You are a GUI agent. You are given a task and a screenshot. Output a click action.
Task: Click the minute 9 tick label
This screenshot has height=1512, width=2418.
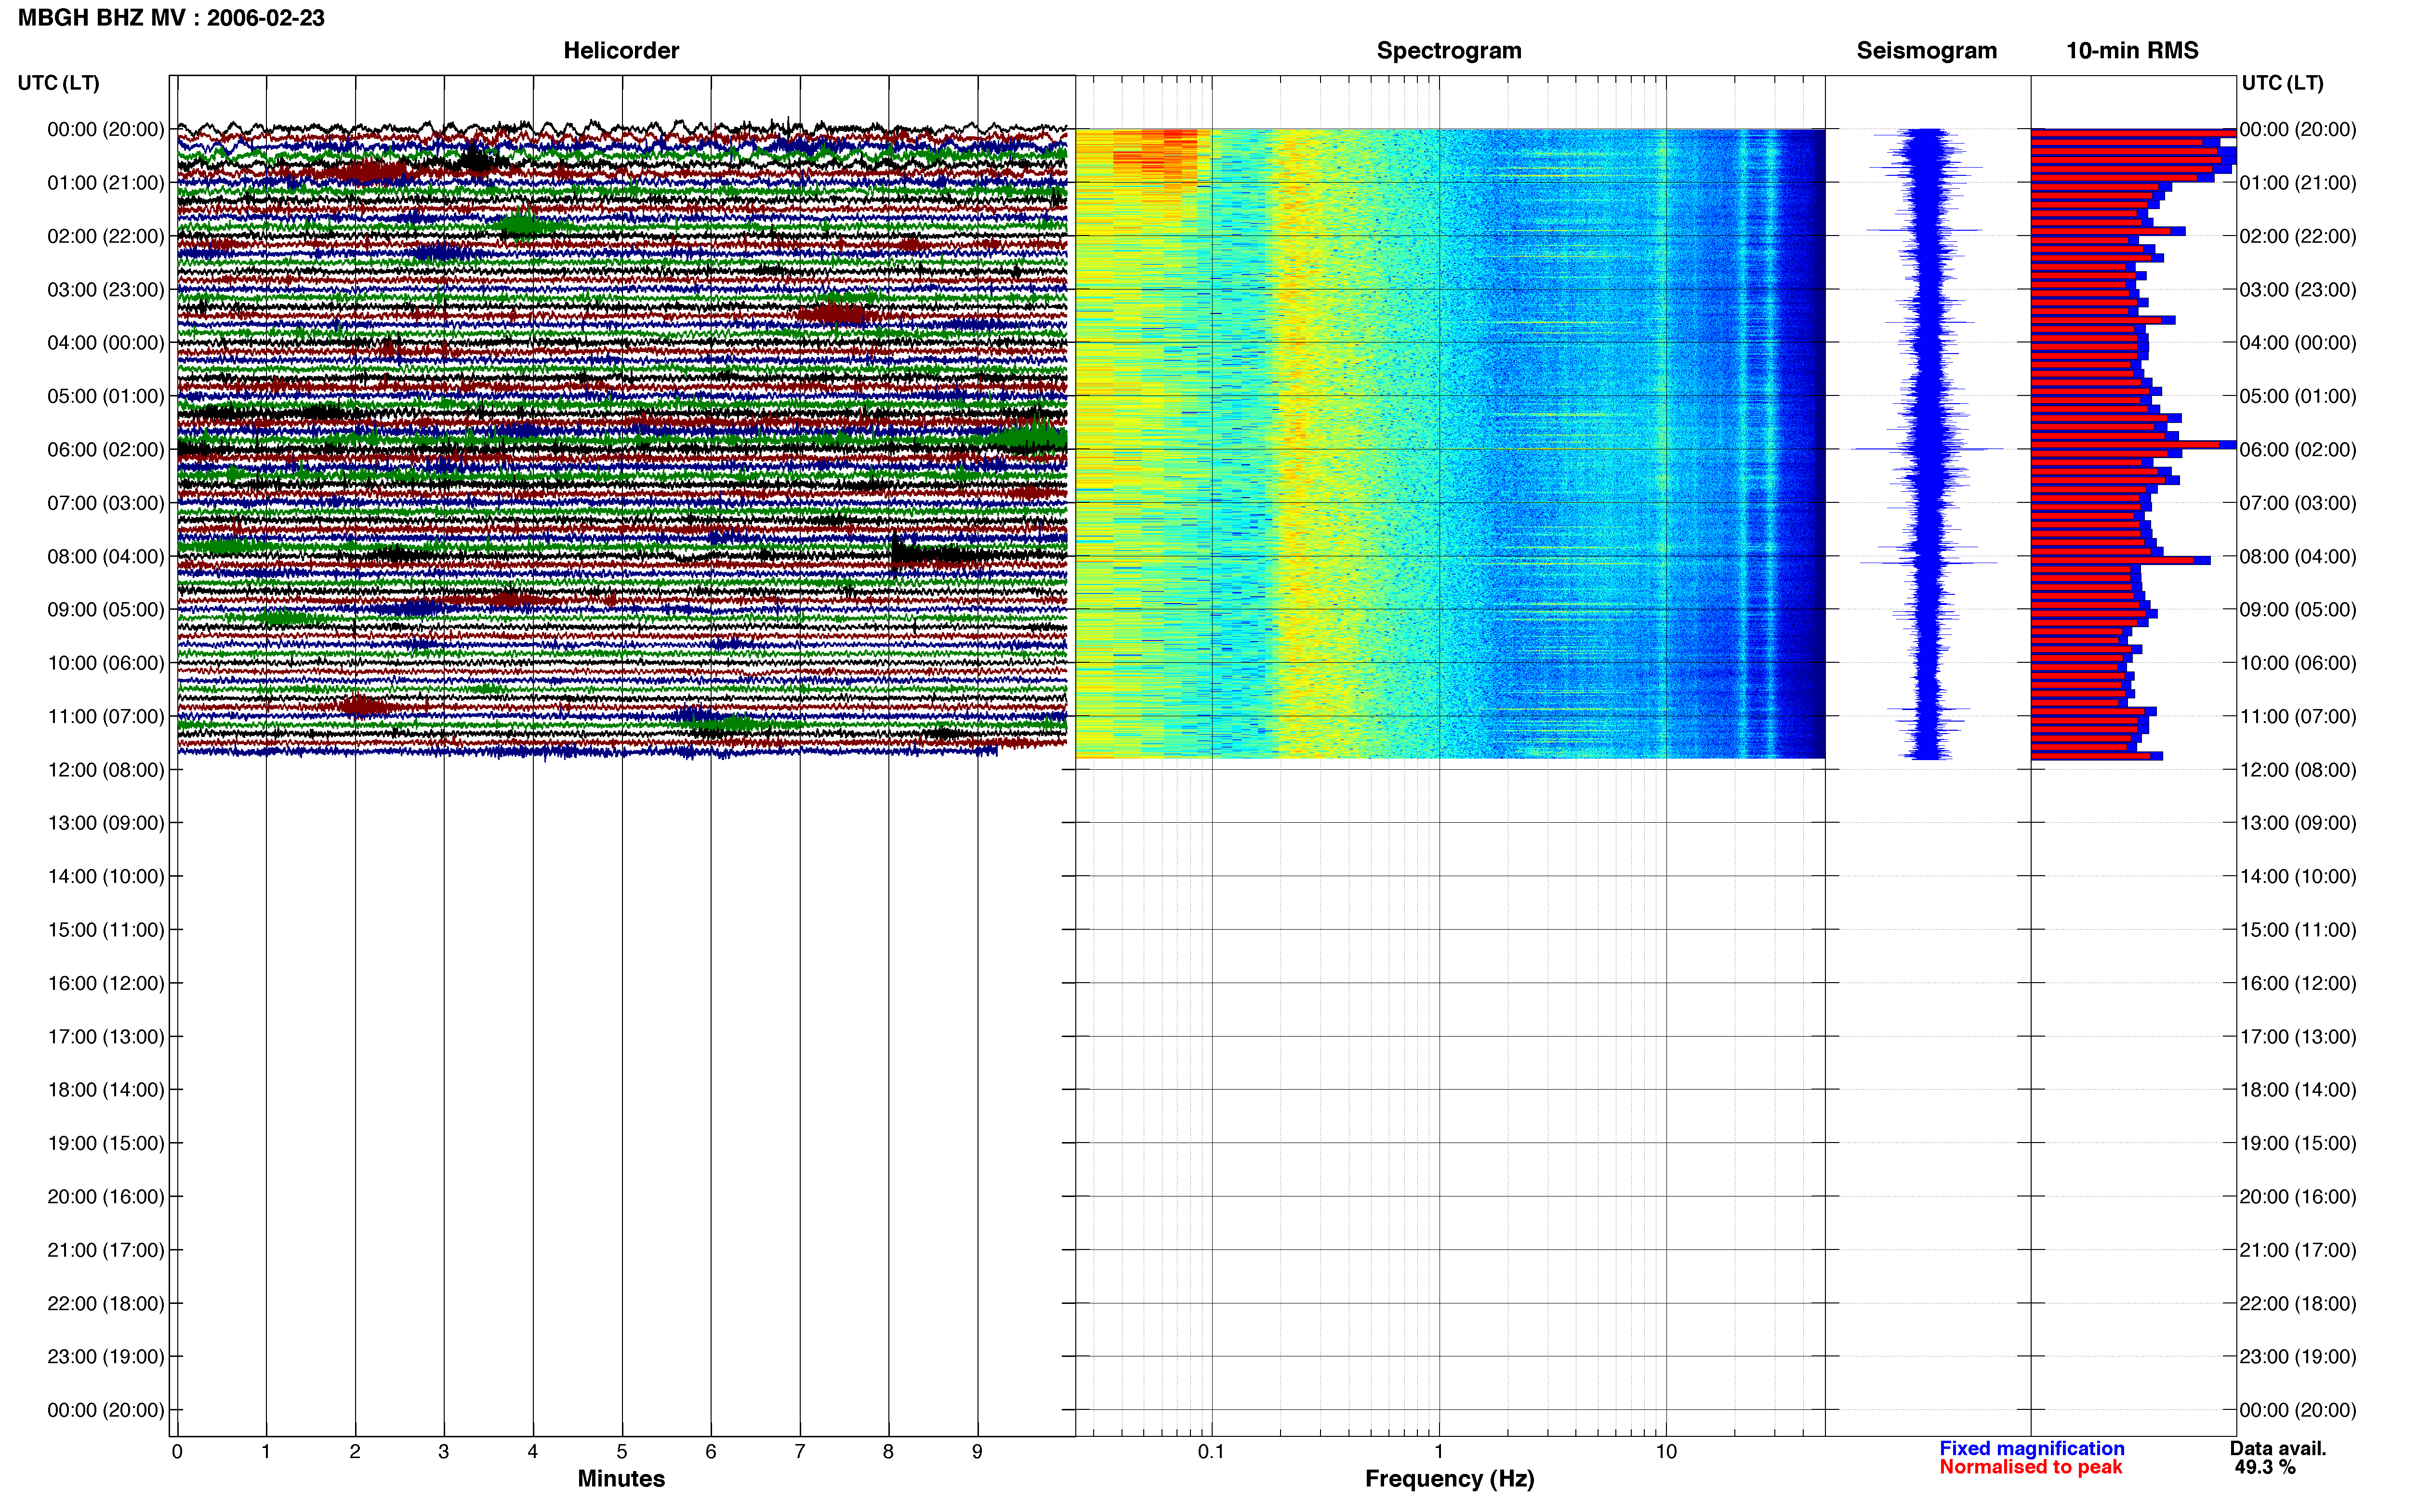[x=977, y=1451]
